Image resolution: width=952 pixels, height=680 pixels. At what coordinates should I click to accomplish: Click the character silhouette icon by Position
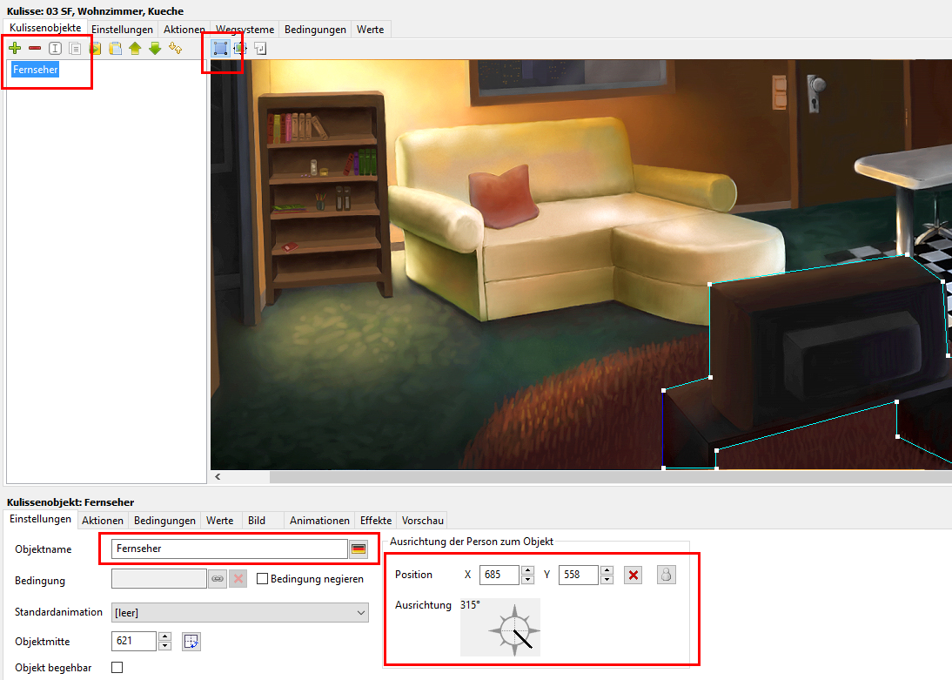[x=666, y=575]
